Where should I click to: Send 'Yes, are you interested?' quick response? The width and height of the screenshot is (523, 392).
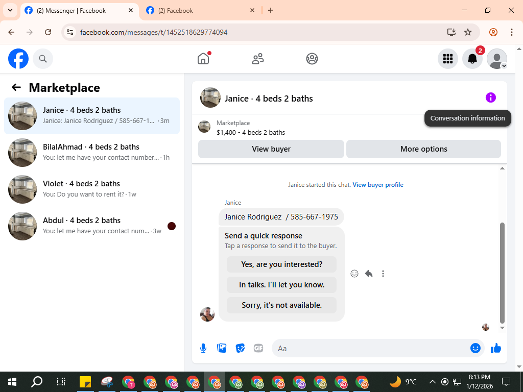click(281, 264)
